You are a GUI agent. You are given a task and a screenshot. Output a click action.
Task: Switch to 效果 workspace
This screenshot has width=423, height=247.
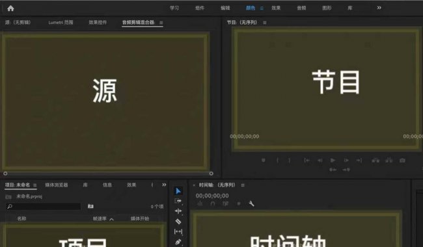click(276, 8)
